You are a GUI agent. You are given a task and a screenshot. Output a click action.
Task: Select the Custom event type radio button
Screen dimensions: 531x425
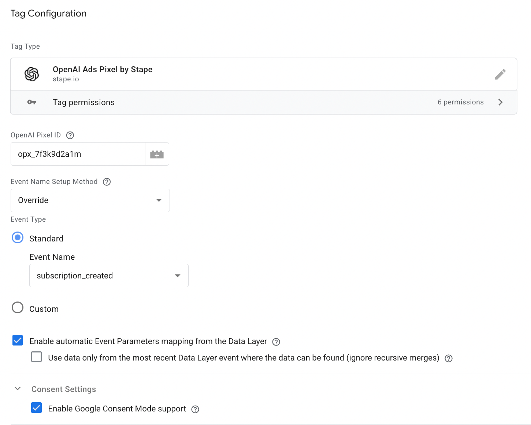(18, 308)
